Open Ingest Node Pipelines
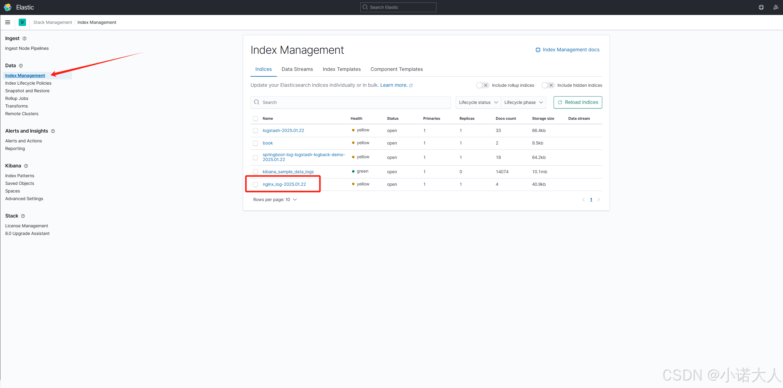This screenshot has height=388, width=783. tap(27, 48)
